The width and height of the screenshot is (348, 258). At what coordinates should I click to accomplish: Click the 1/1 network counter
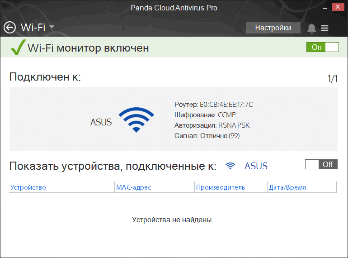pos(333,79)
